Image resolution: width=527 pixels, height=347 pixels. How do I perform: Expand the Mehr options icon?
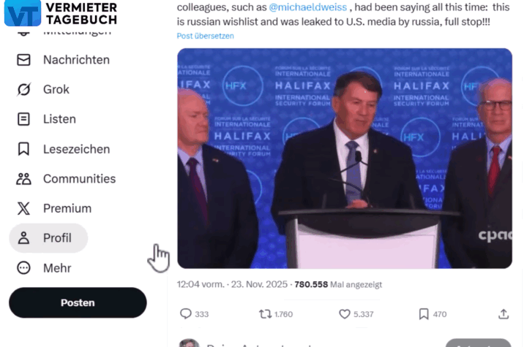coord(23,268)
